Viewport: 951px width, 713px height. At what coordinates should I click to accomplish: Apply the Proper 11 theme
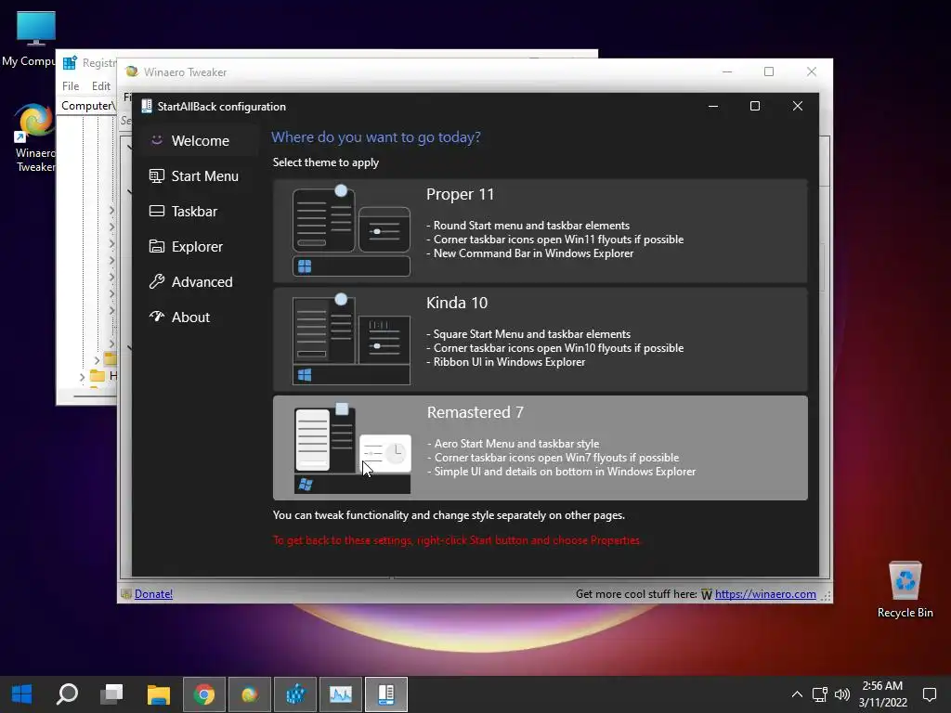pyautogui.click(x=540, y=230)
